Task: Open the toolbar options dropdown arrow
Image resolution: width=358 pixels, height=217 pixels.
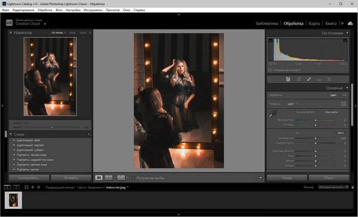Action: click(260, 178)
